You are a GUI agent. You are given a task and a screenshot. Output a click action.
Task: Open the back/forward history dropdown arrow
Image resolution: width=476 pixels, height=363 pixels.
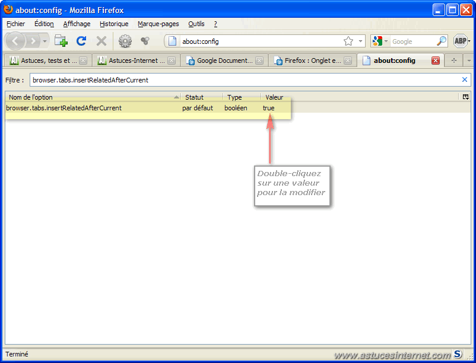pyautogui.click(x=45, y=42)
